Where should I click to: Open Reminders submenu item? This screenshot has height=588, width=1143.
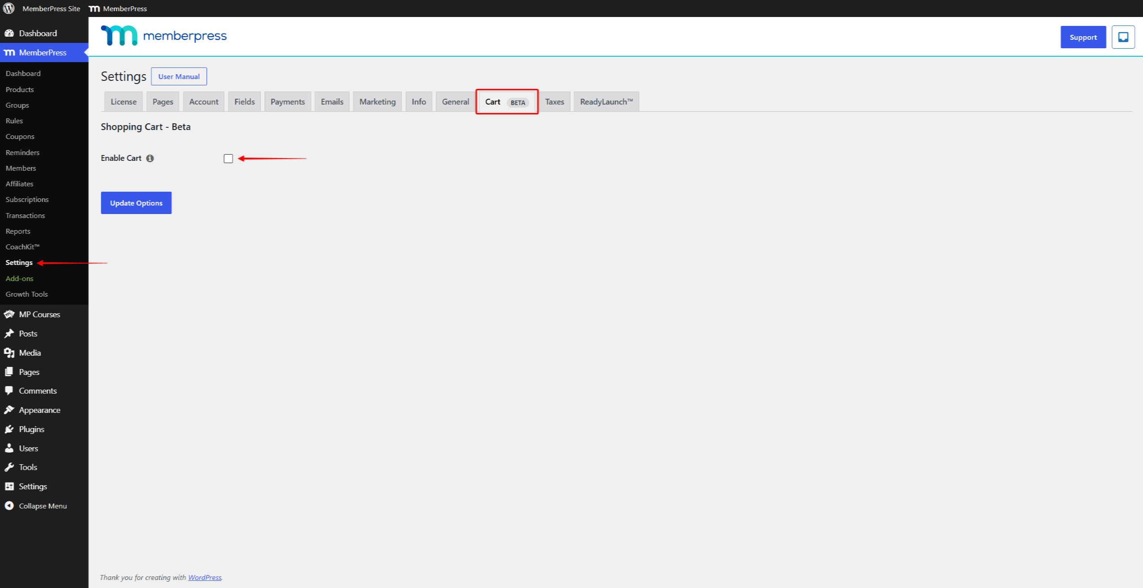point(22,152)
